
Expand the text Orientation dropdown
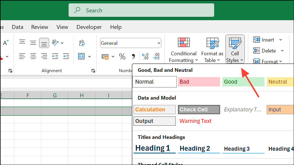coord(62,43)
